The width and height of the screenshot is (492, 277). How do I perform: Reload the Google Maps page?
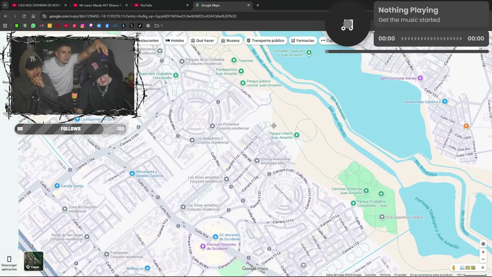coord(24,16)
